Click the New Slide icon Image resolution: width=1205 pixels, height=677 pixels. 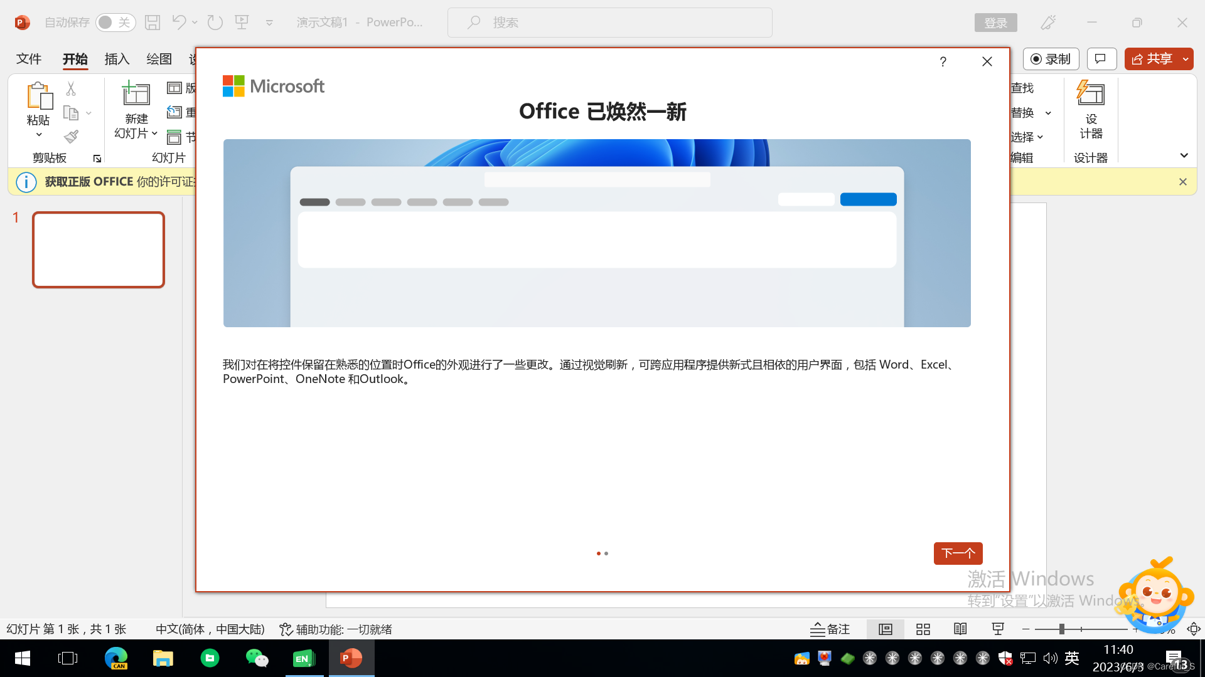(136, 94)
